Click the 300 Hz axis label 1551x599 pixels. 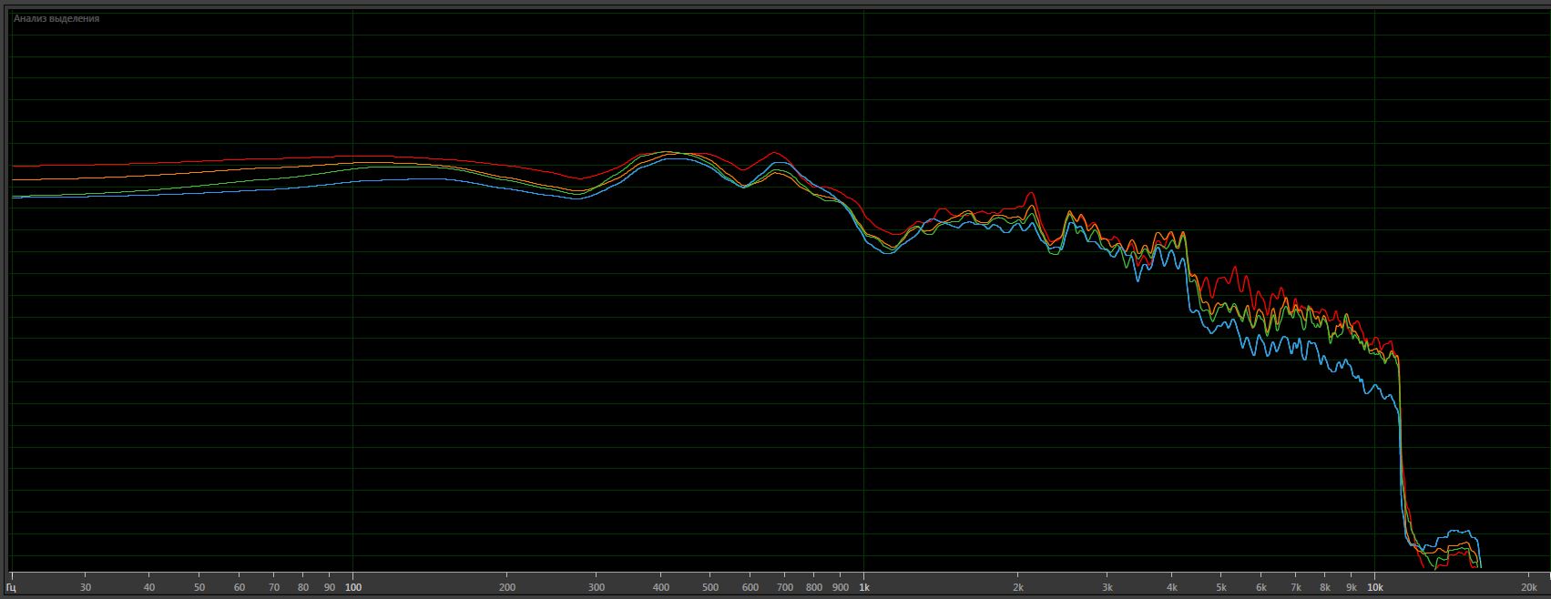coord(597,587)
